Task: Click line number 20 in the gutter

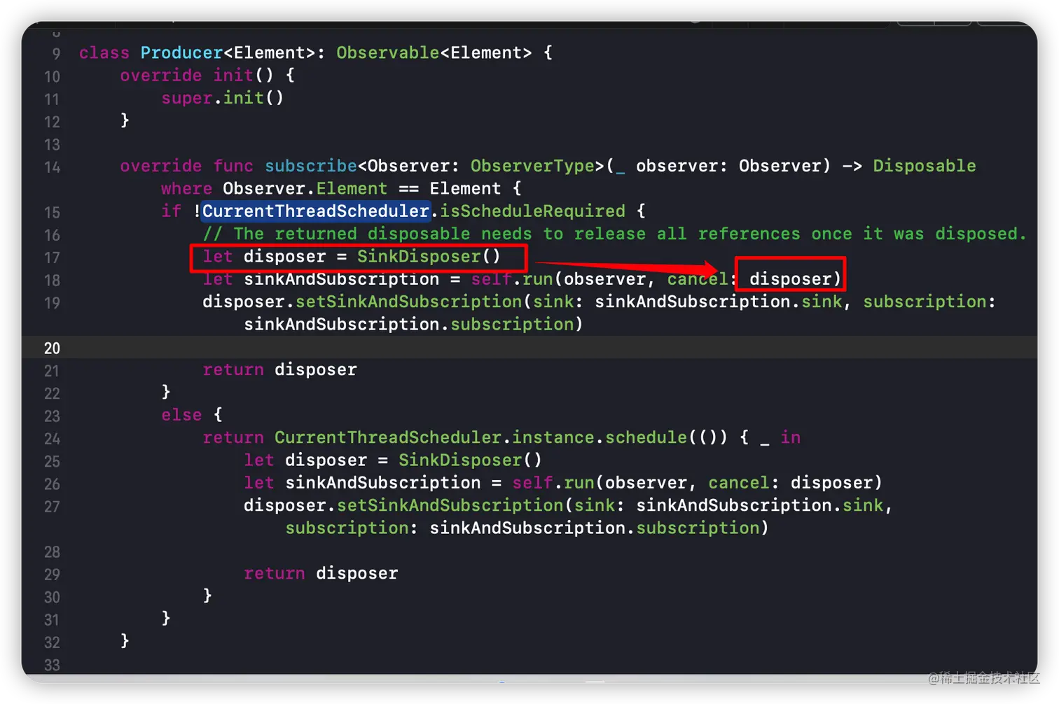Action: 52,348
